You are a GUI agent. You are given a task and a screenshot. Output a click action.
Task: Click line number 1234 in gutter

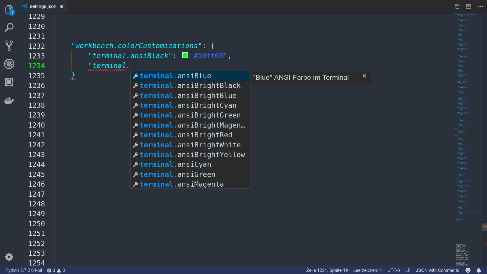click(37, 66)
